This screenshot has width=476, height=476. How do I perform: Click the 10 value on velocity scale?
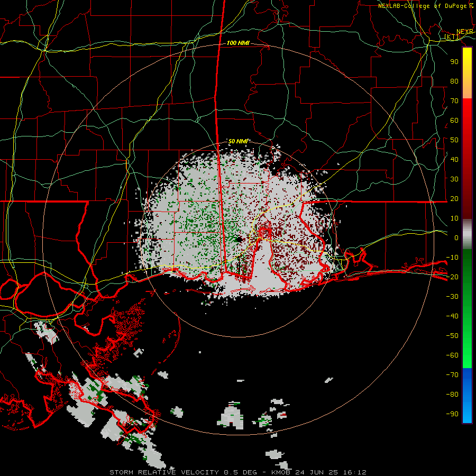[454, 218]
